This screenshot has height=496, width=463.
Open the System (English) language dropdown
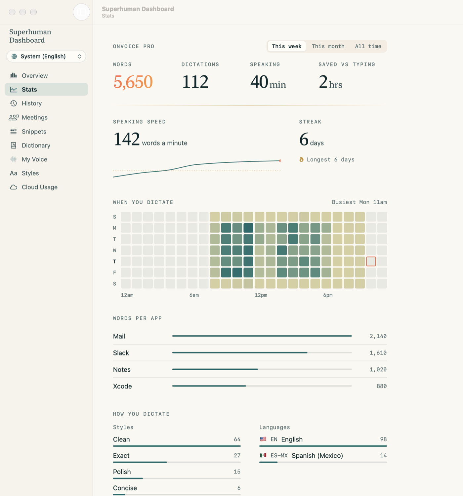click(x=46, y=57)
